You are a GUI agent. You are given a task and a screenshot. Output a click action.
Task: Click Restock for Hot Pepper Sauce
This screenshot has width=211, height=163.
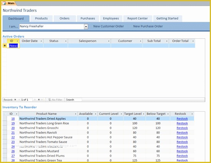[x=182, y=137]
